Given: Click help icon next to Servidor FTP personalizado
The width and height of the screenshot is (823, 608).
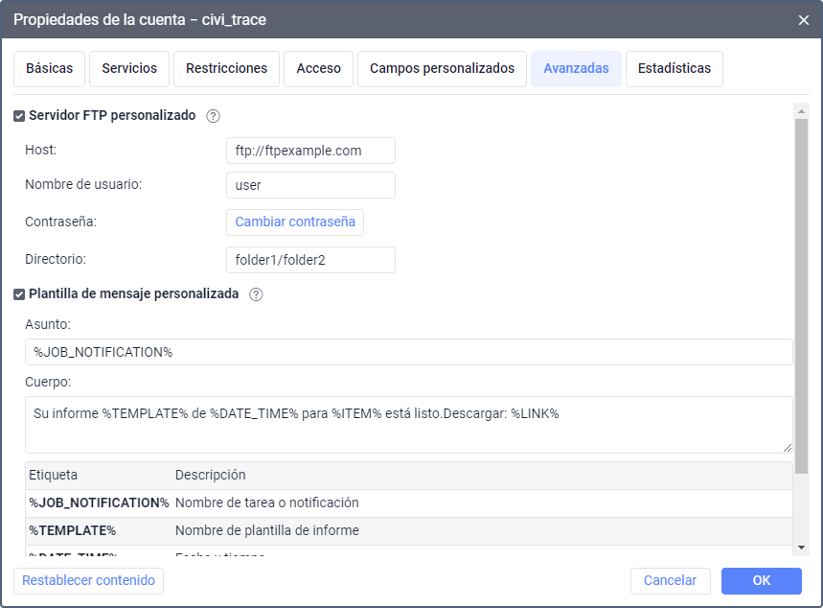Looking at the screenshot, I should coord(214,116).
